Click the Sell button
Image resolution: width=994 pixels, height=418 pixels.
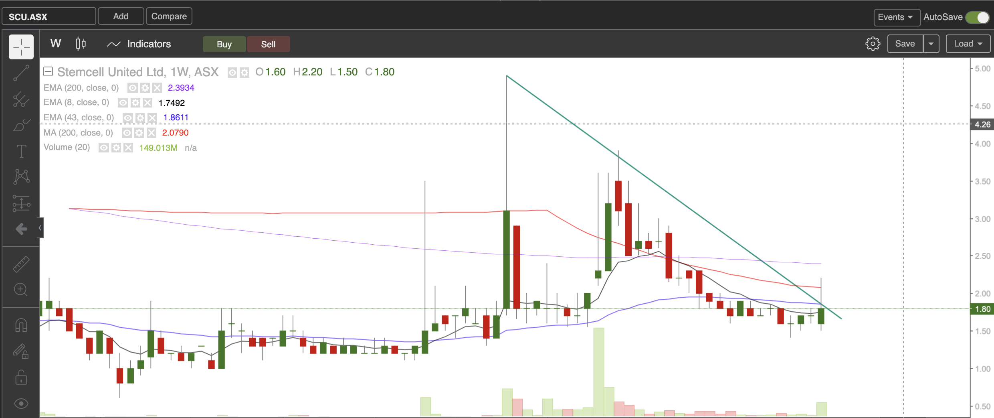pos(268,44)
